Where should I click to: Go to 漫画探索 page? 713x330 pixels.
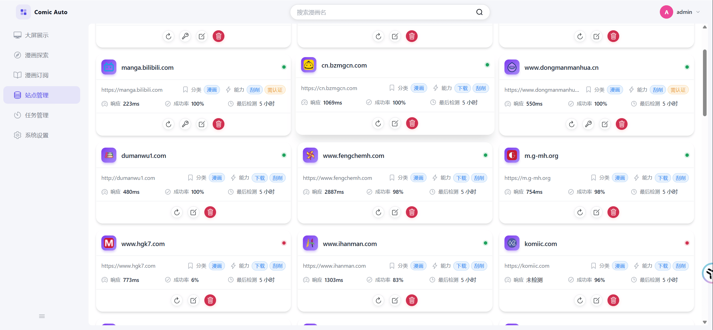point(42,55)
